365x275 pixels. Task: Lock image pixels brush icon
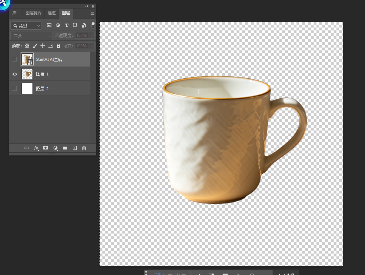35,46
